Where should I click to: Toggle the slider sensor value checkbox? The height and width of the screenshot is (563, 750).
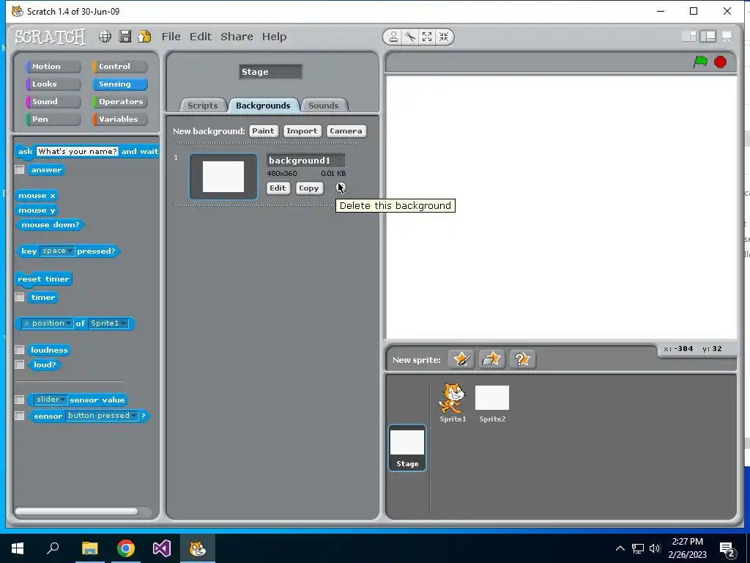[20, 400]
